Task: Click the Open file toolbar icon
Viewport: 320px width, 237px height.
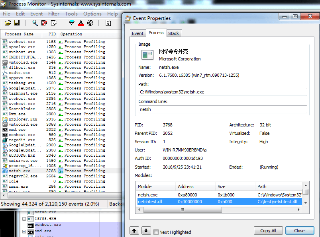Action: pyautogui.click(x=8, y=23)
